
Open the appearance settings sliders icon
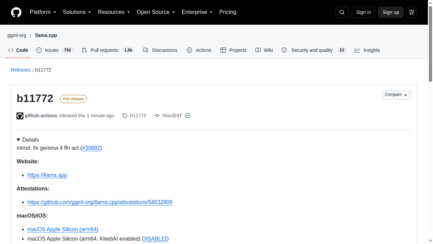click(x=412, y=12)
